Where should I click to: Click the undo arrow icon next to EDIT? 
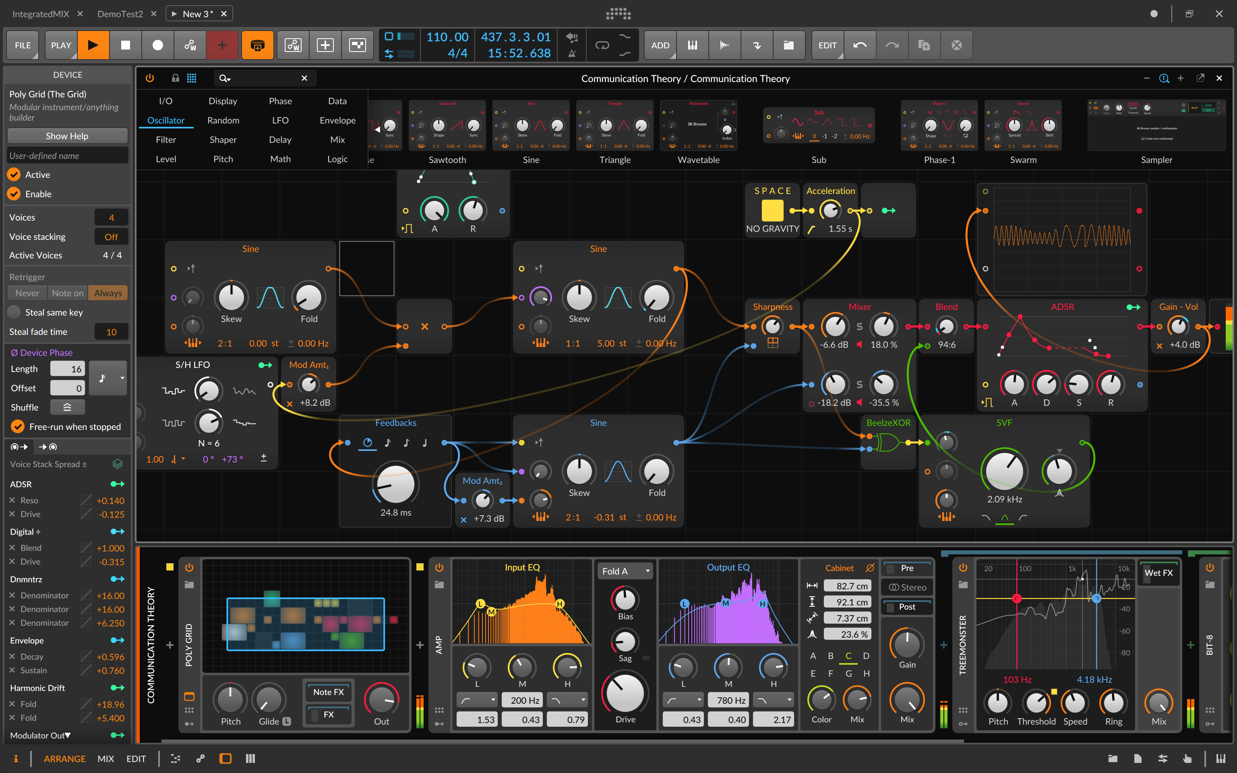860,45
